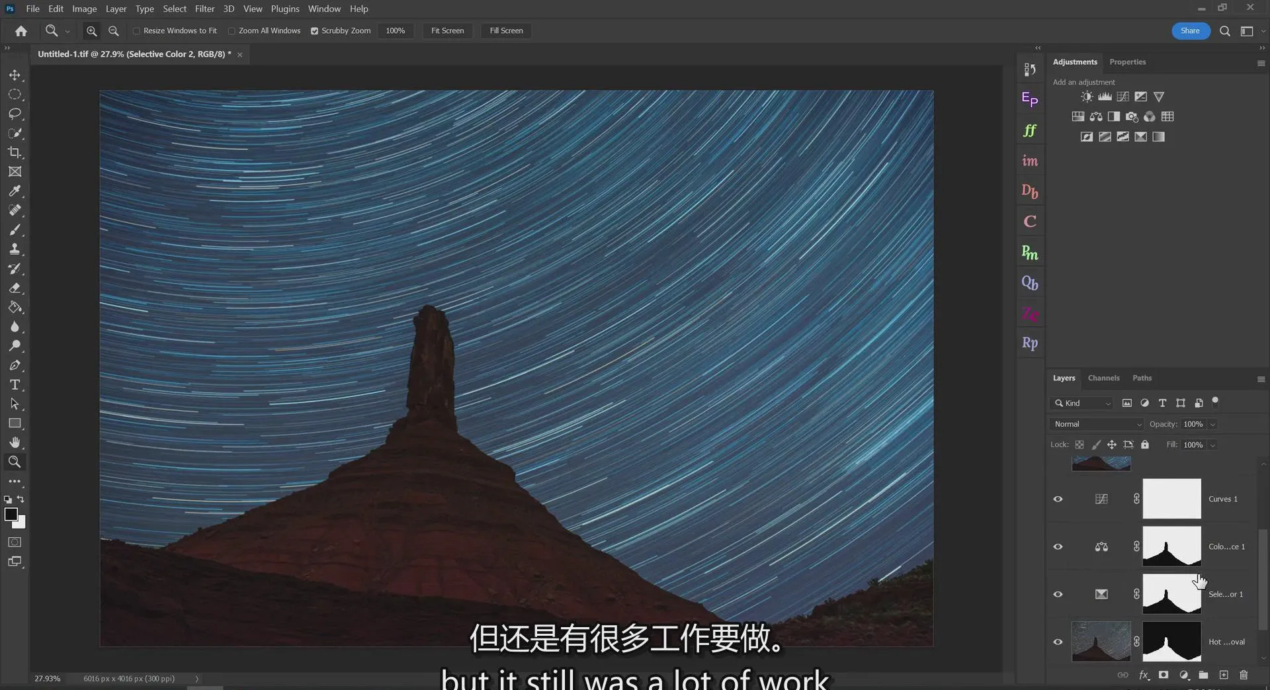Select the Colo...ce 1 layer mask thumbnail
This screenshot has height=690, width=1270.
[x=1171, y=546]
